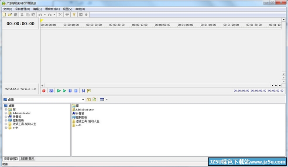Image resolution: width=288 pixels, height=167 pixels.
Task: Go up one folder level
Action: pyautogui.click(x=89, y=100)
